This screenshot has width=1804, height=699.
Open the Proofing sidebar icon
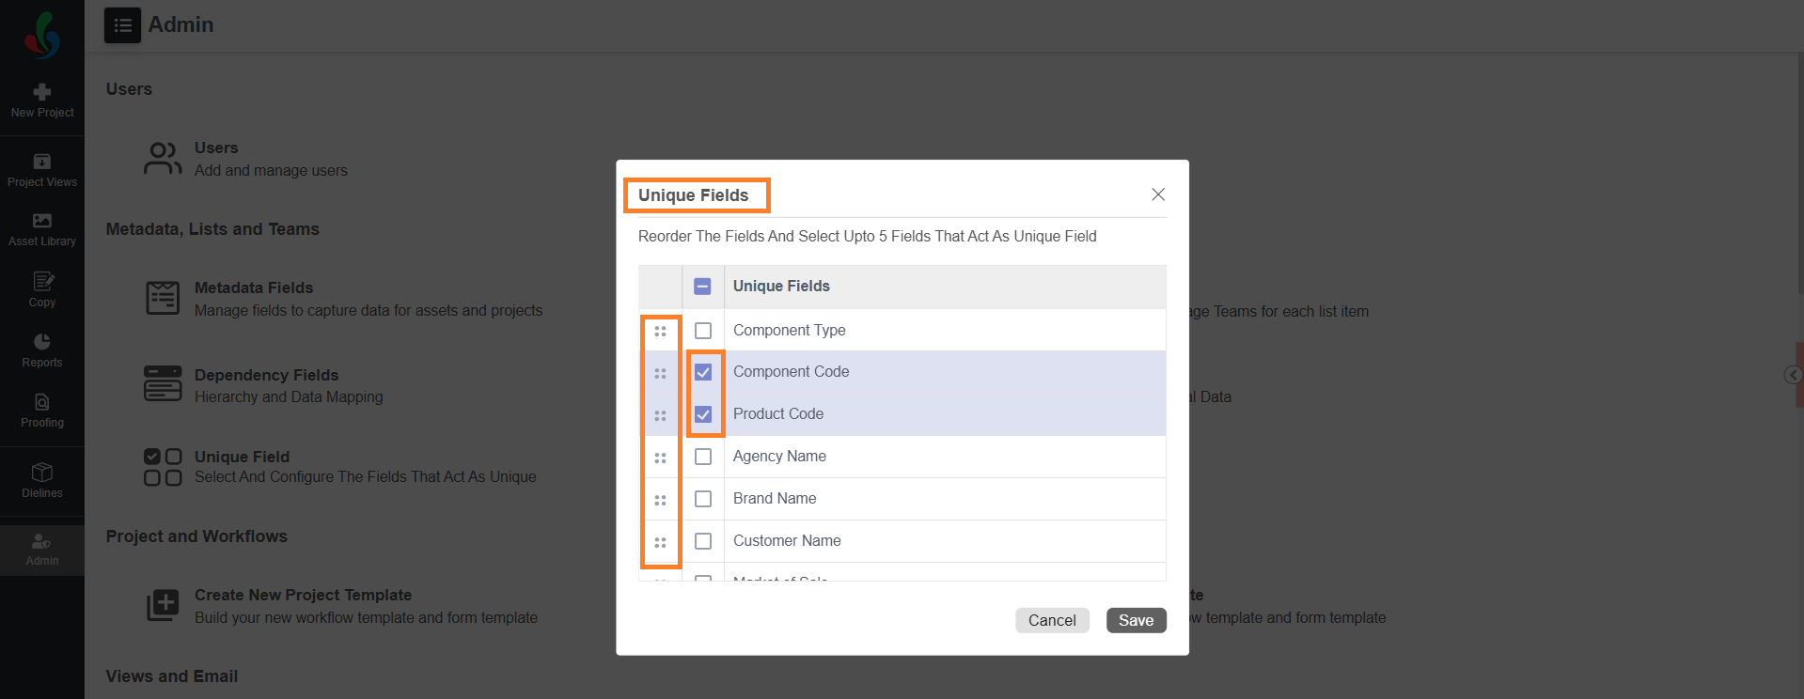(42, 402)
